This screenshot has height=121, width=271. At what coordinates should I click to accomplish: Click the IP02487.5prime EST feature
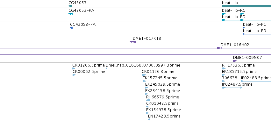tap(232, 88)
